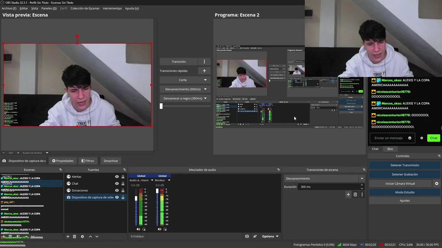Open desktop audio channel name dropdown

[x=152, y=180]
